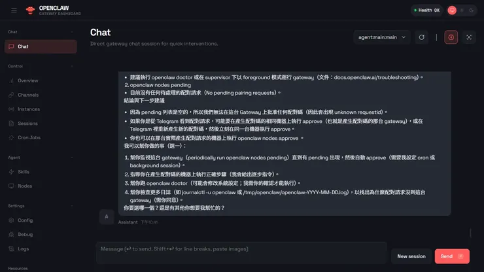Click the message timestamp 下午10:41
484x272 pixels.
pos(149,222)
